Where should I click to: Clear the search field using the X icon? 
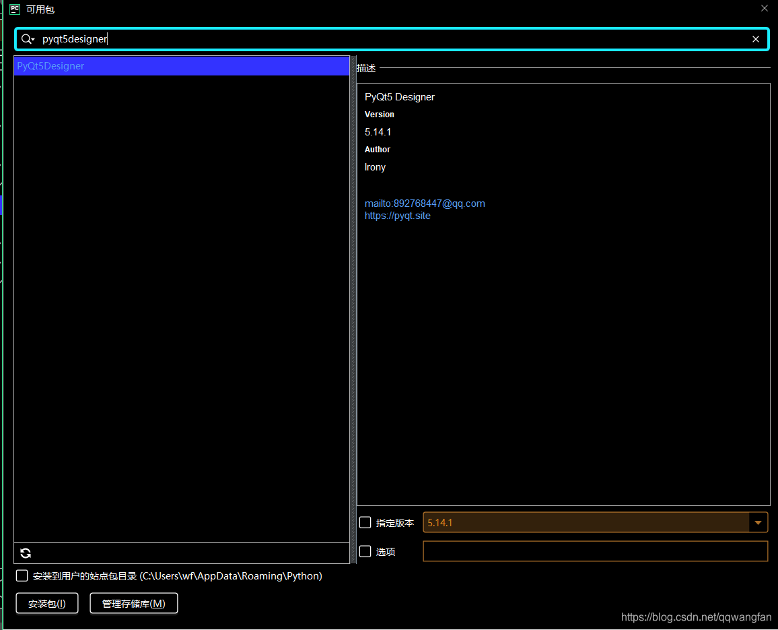coord(755,38)
